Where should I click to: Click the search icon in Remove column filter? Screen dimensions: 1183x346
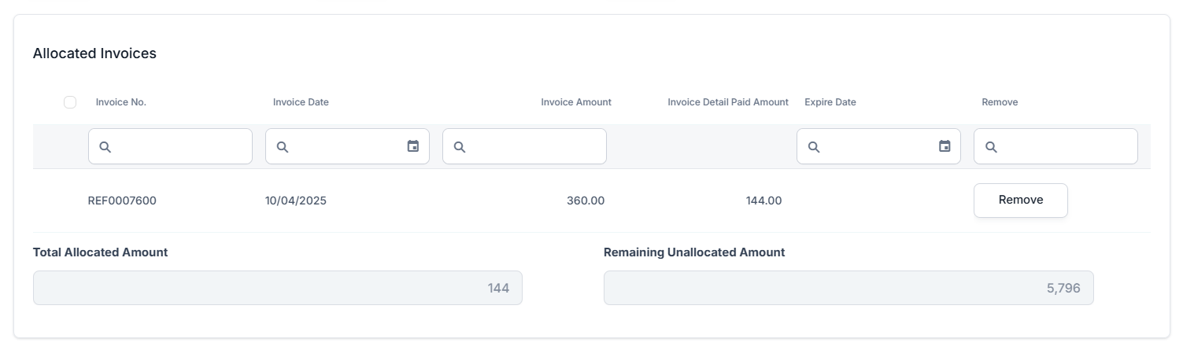pos(991,147)
